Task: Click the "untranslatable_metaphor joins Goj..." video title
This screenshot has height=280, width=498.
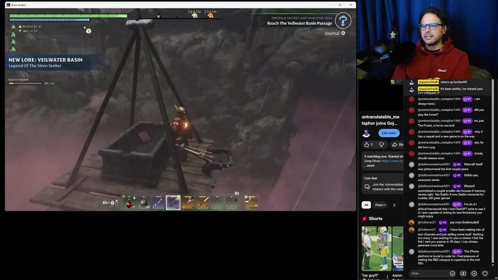Action: pos(381,120)
